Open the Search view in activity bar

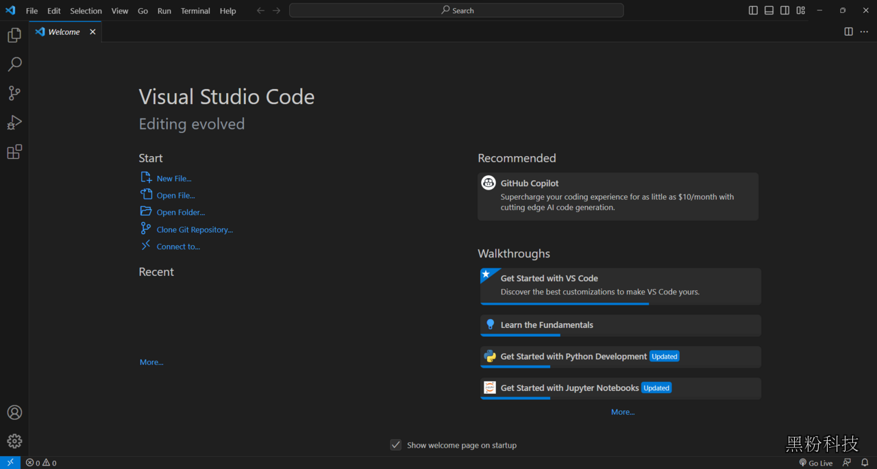point(14,64)
